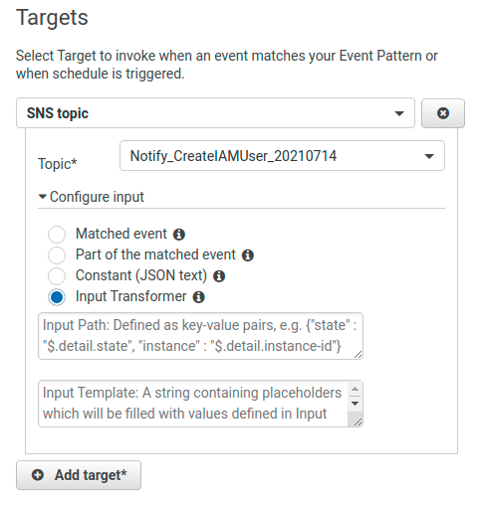Click the Input Template scrollbar track
Viewport: 480px width, 507px height.
(356, 415)
